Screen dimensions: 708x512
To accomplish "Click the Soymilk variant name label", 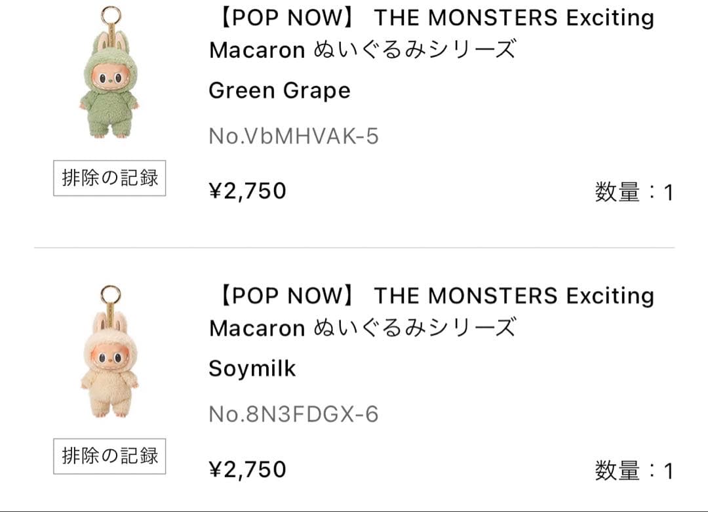I will click(251, 368).
